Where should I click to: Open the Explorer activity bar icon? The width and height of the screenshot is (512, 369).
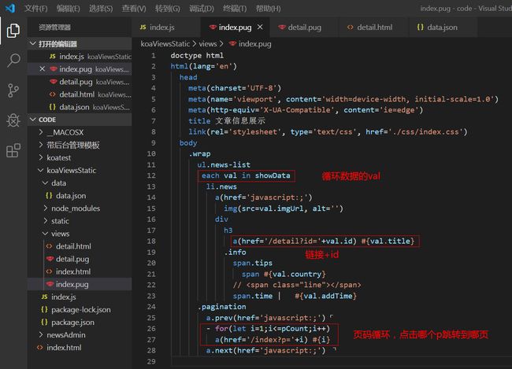click(x=13, y=31)
